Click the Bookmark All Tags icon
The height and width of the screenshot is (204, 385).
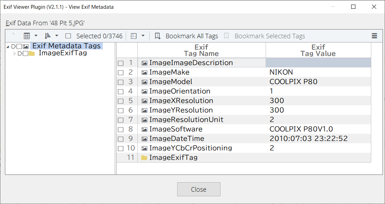coord(158,36)
